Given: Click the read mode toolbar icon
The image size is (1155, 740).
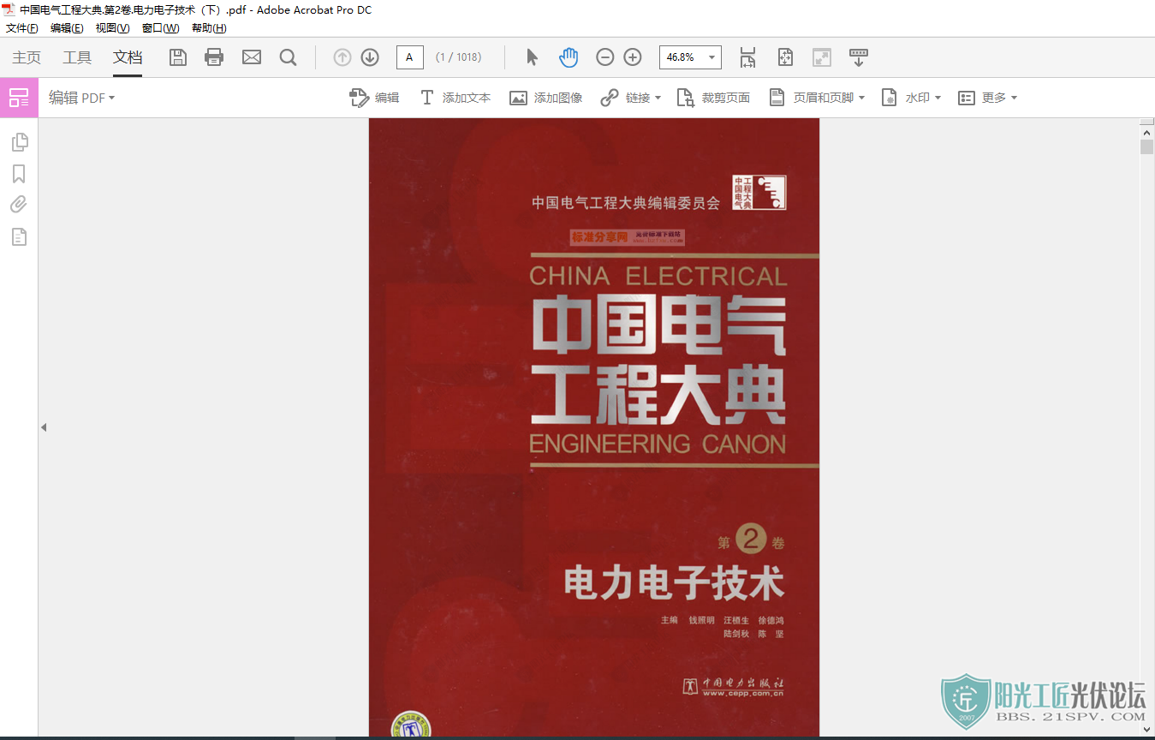Looking at the screenshot, I should point(859,57).
